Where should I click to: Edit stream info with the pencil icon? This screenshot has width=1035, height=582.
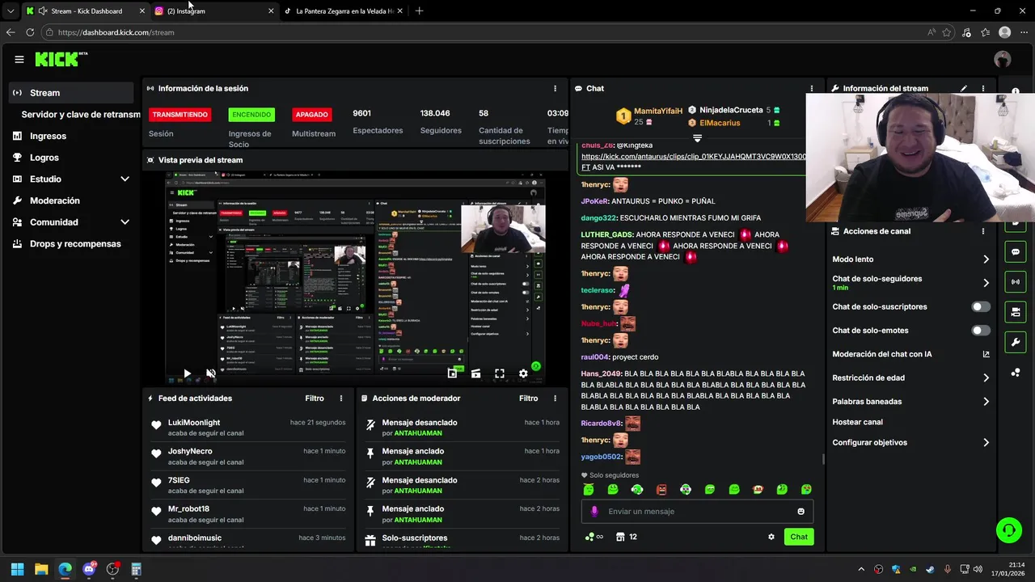pyautogui.click(x=963, y=88)
